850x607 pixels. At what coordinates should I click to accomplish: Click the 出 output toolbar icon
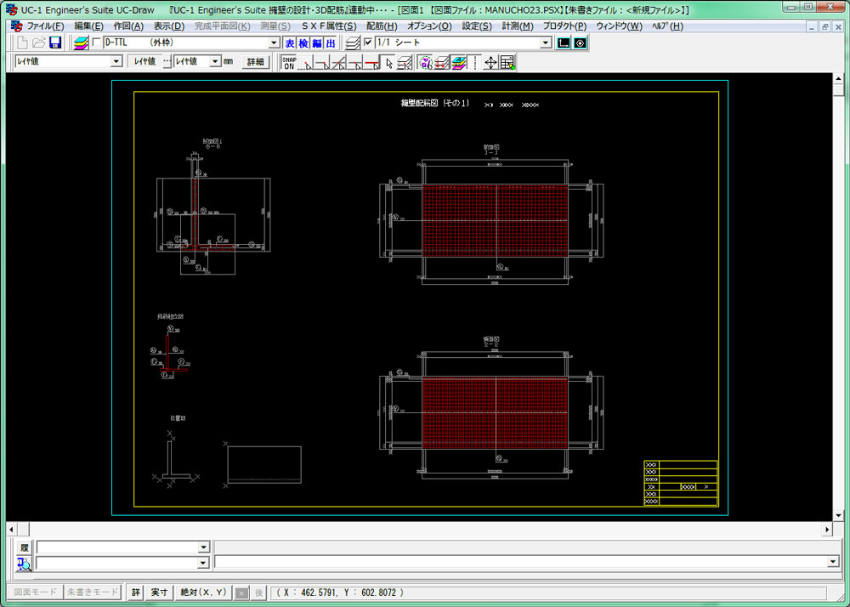(x=331, y=43)
